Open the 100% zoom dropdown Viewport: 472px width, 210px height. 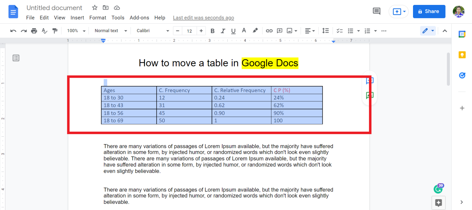tap(76, 31)
